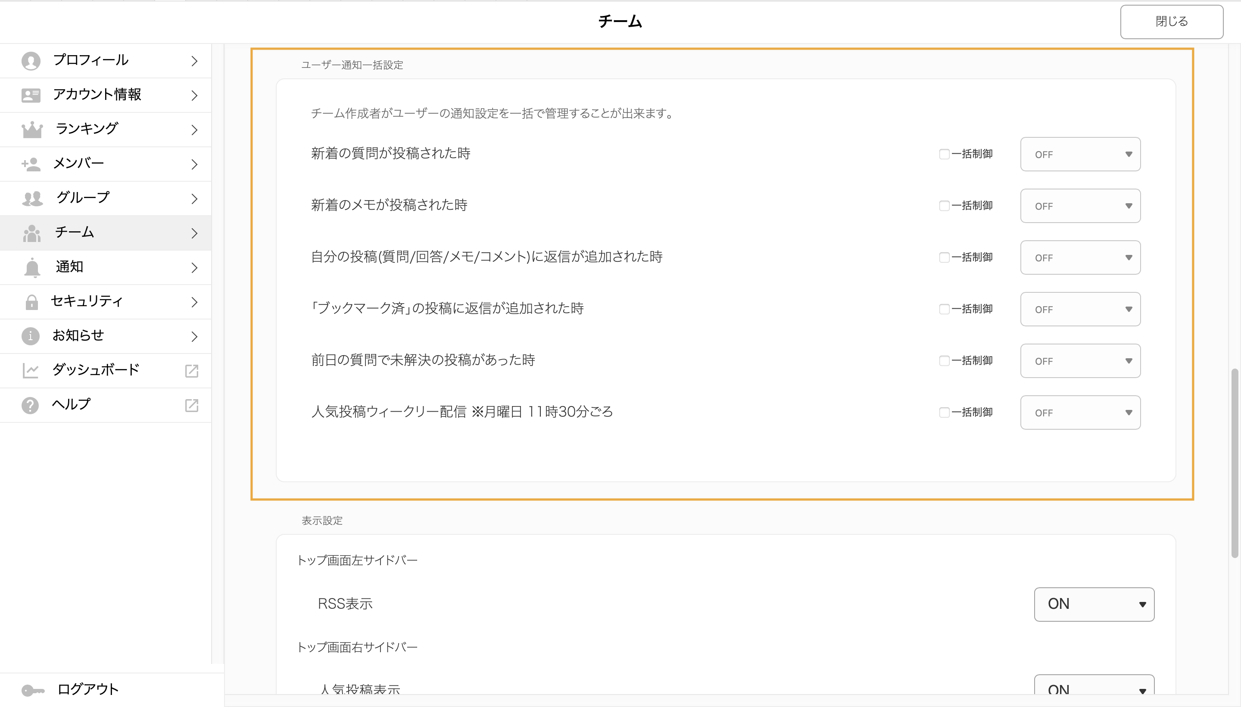Open アカウント情報 menu item
This screenshot has height=707, width=1241.
[106, 95]
